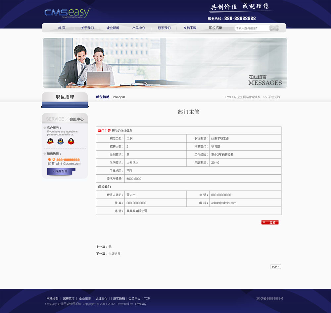Click the 我要留言 message button
331x313 pixels.
coord(61,171)
